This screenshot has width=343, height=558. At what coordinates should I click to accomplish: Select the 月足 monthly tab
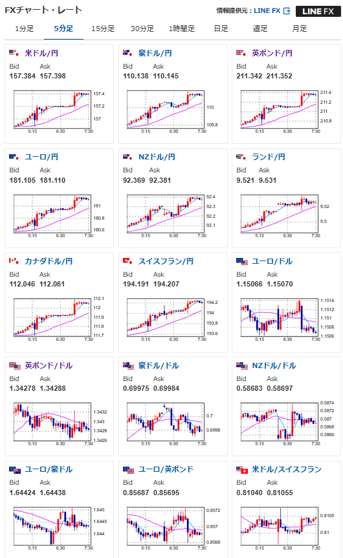tap(299, 29)
